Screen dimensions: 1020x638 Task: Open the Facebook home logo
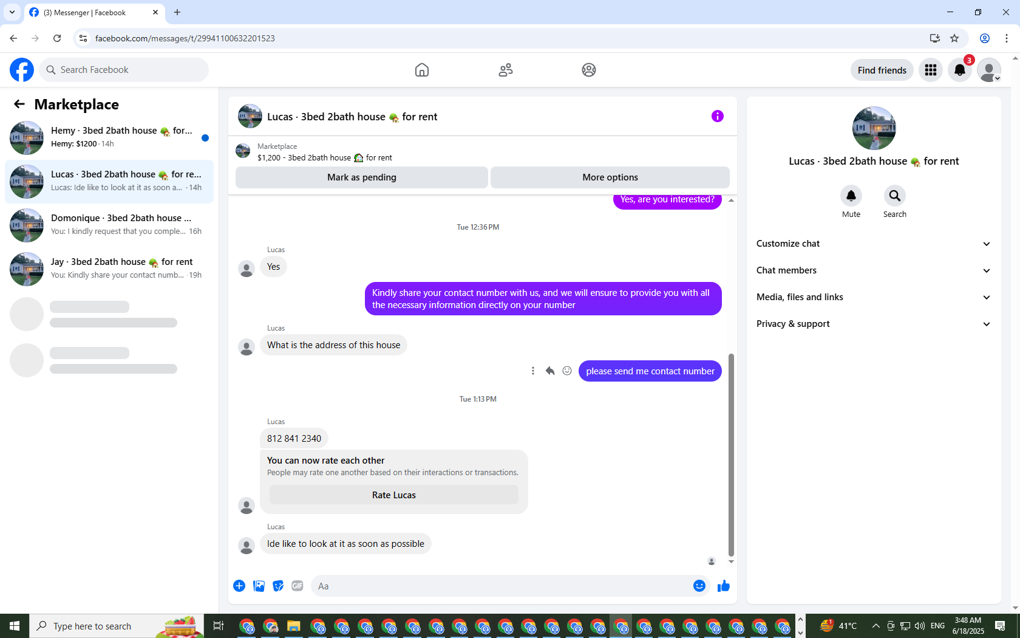coord(22,70)
